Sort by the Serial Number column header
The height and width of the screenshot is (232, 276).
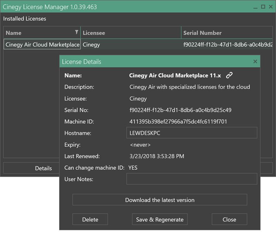[x=227, y=32]
